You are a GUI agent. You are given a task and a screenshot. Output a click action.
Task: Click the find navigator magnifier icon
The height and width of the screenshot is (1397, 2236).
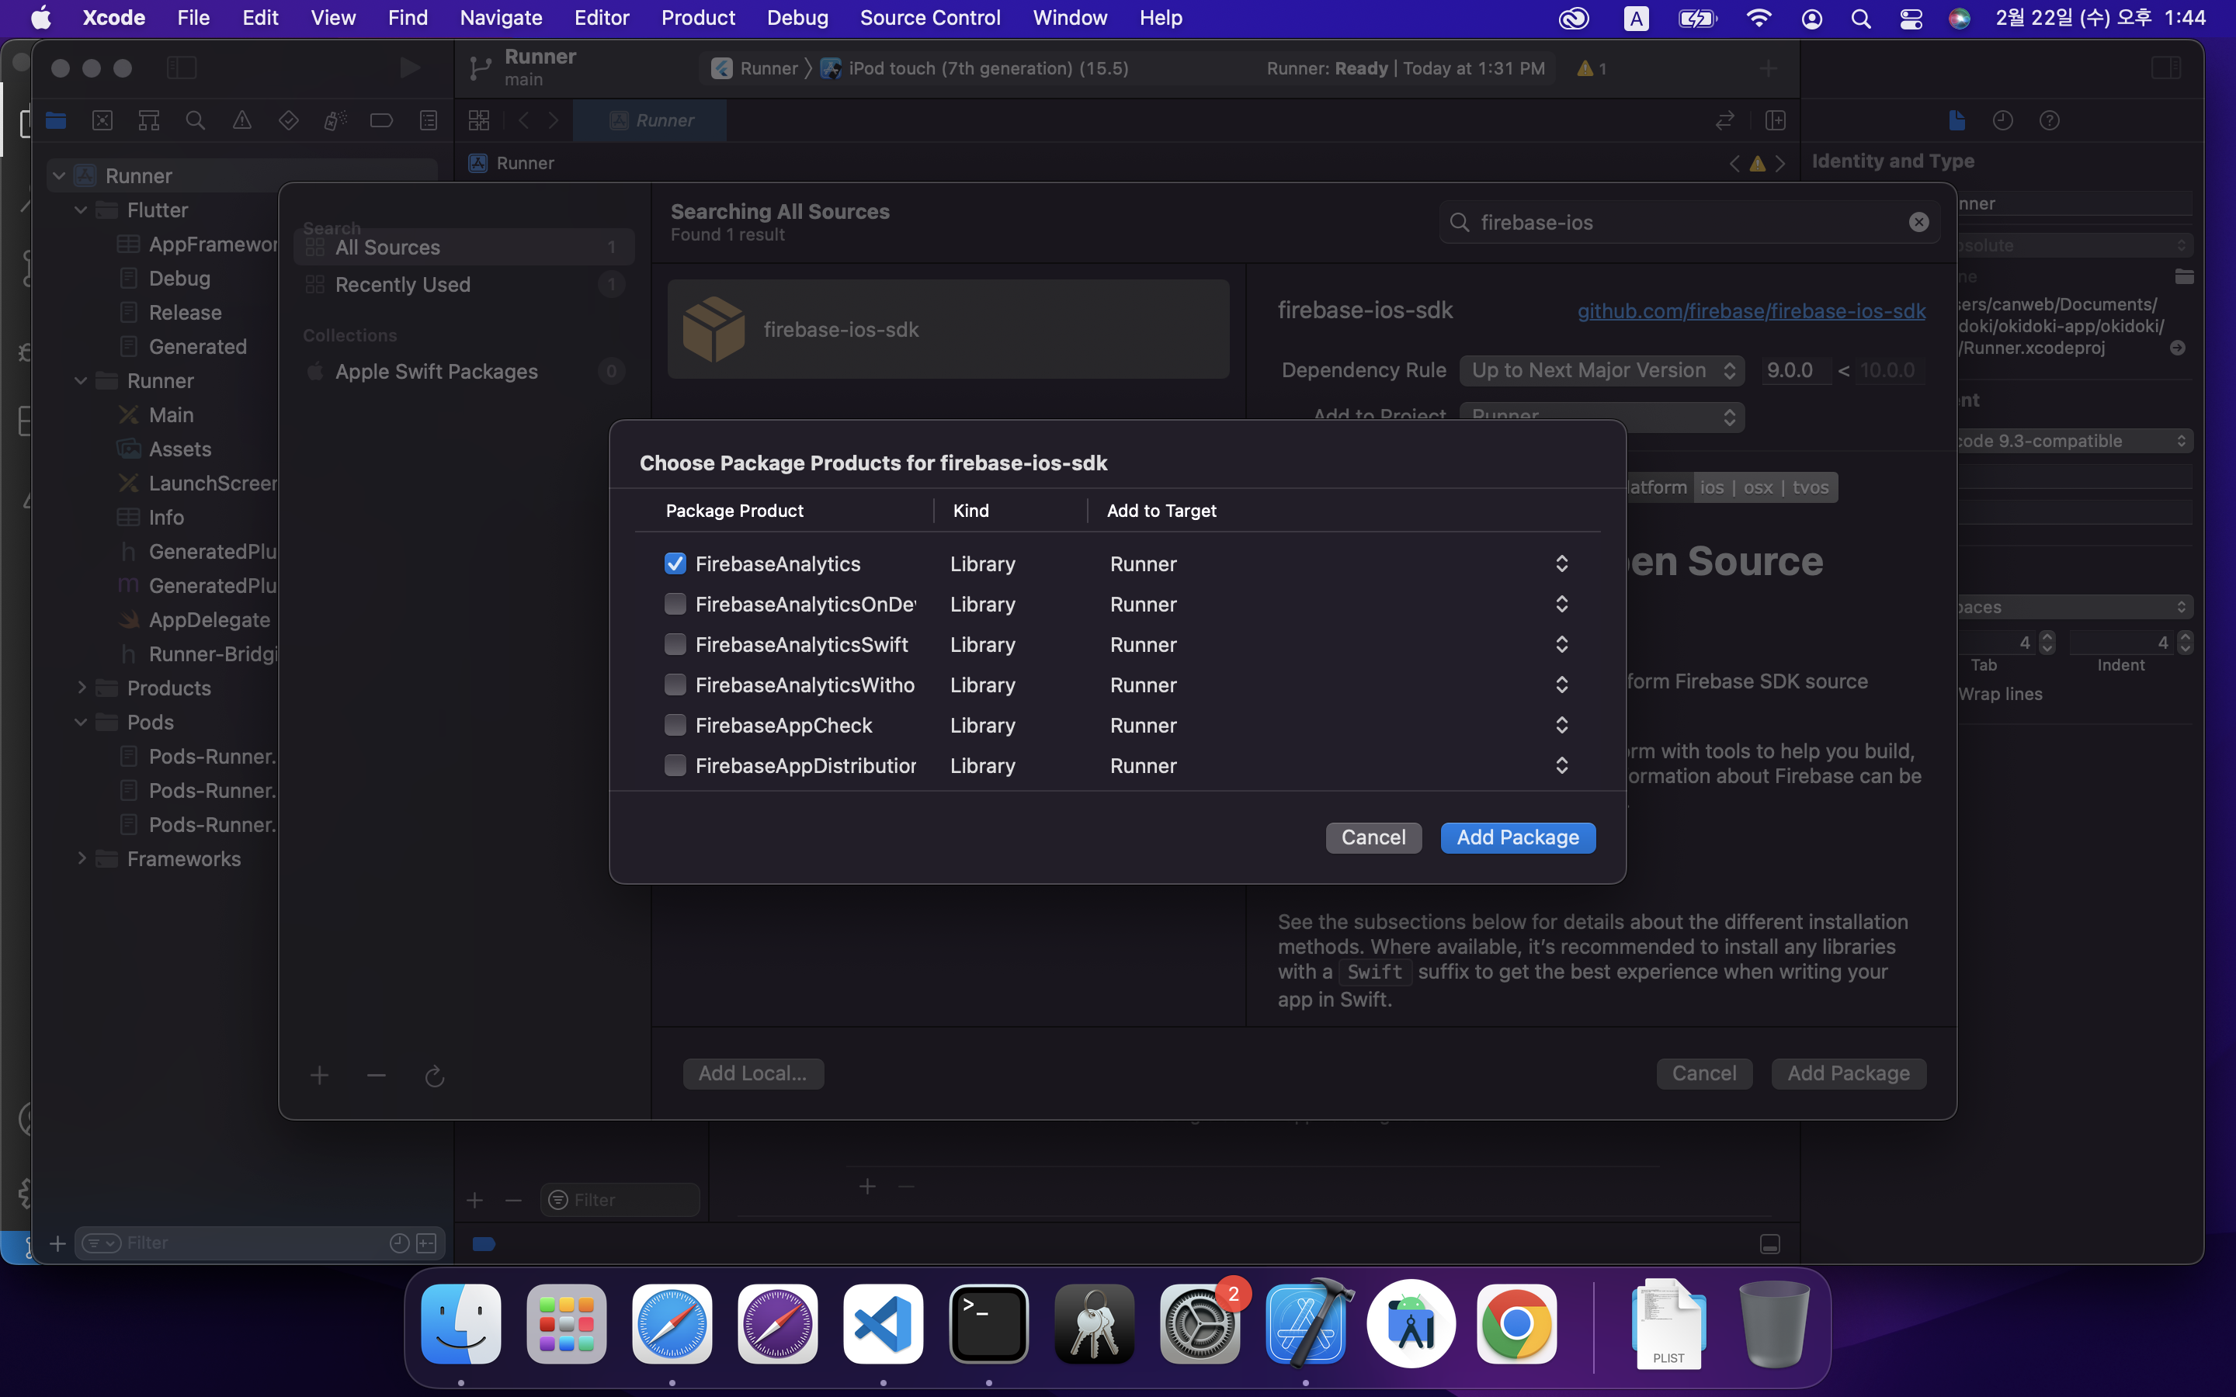[195, 120]
